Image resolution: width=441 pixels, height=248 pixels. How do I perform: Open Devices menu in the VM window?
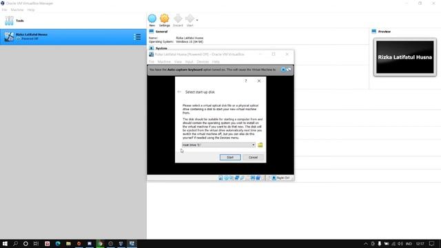(203, 61)
